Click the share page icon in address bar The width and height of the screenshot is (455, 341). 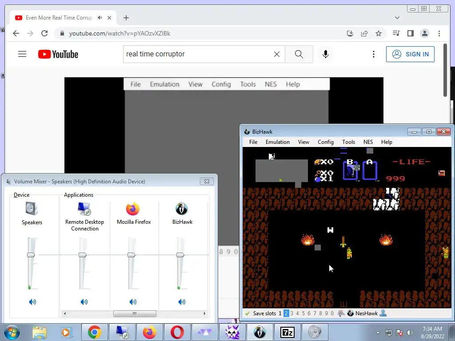pos(364,33)
